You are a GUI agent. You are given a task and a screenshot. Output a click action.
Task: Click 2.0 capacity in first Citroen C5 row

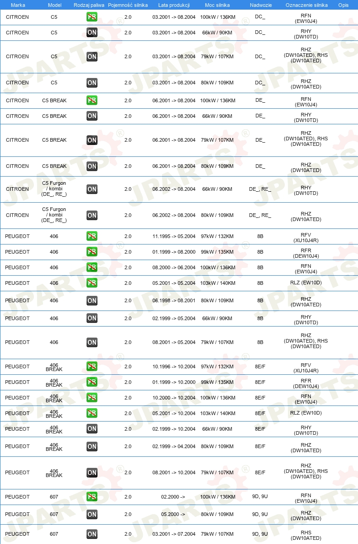[x=128, y=17]
